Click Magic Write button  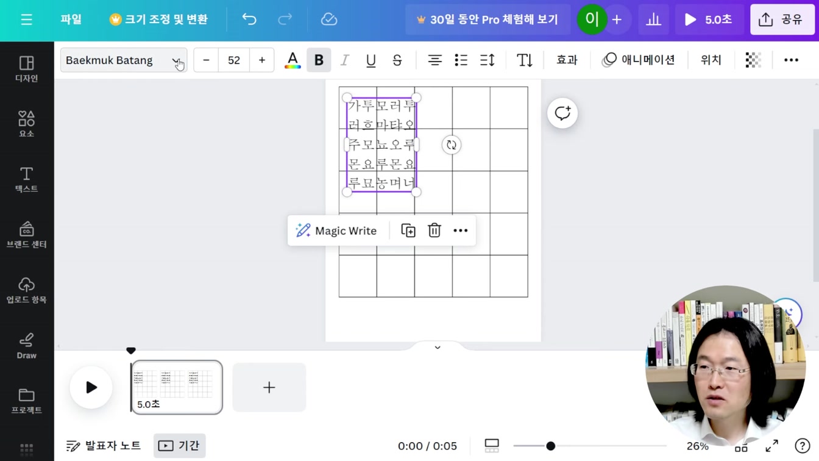336,230
